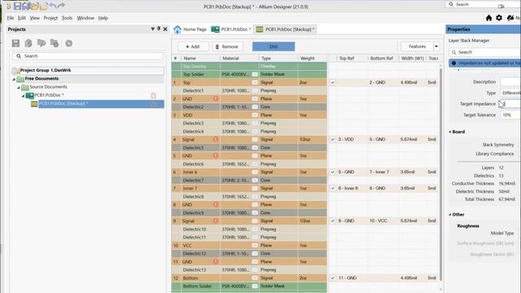Toggle impedance checkbox for Inner 6 row
This screenshot has height=293, width=521.
pyautogui.click(x=333, y=172)
